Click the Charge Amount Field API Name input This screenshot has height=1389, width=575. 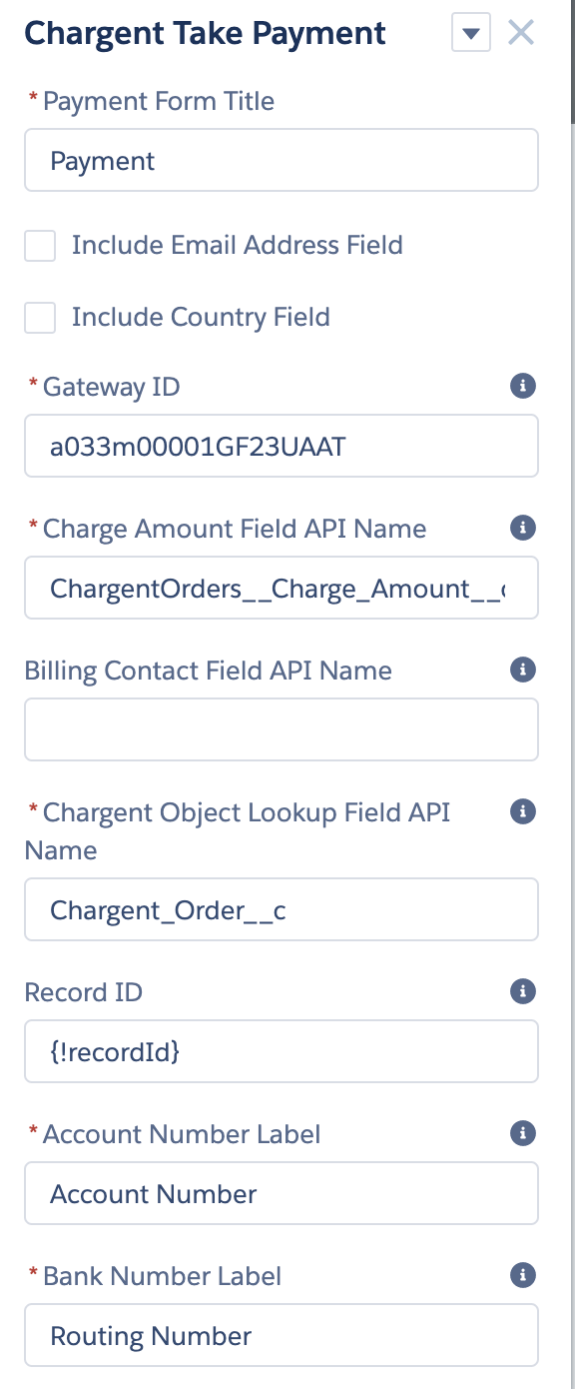pos(282,588)
